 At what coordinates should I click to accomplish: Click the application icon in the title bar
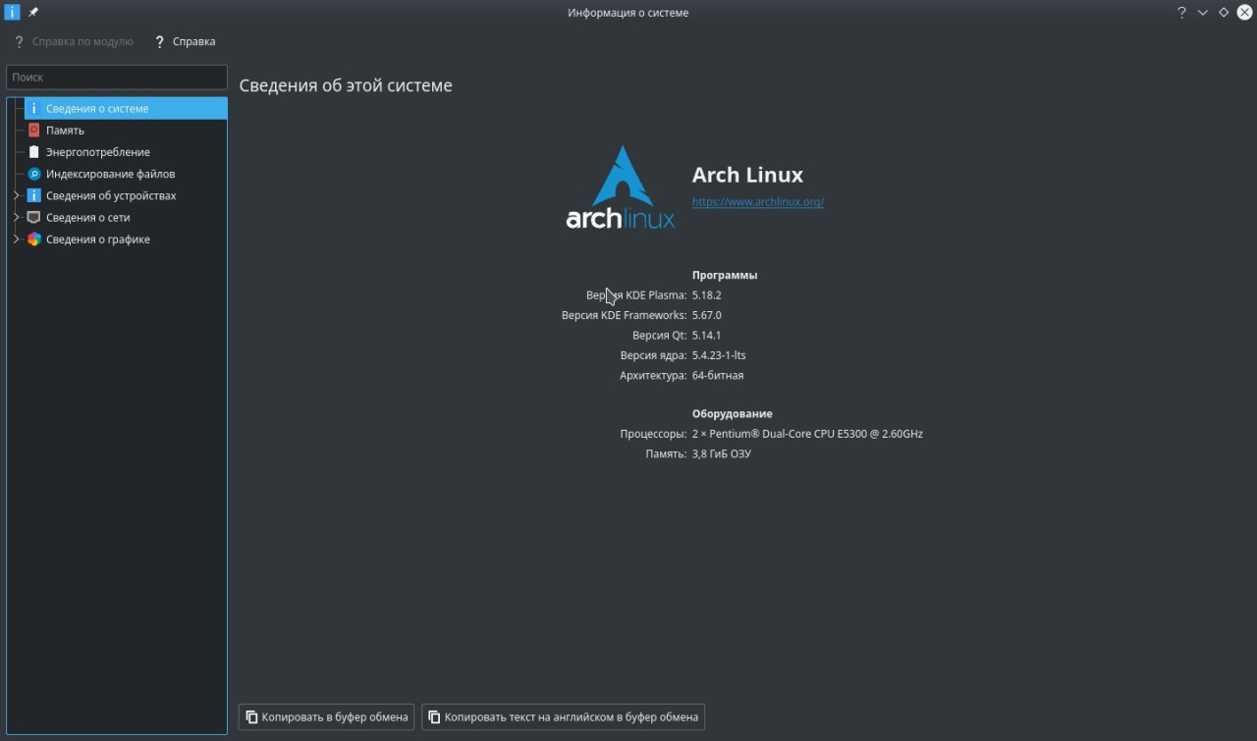point(12,12)
